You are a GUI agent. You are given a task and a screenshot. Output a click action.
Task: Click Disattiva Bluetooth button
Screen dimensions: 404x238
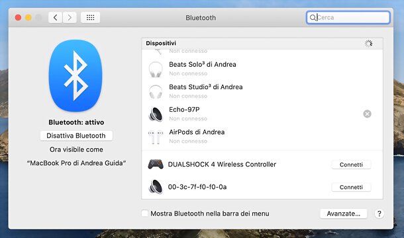(x=76, y=136)
